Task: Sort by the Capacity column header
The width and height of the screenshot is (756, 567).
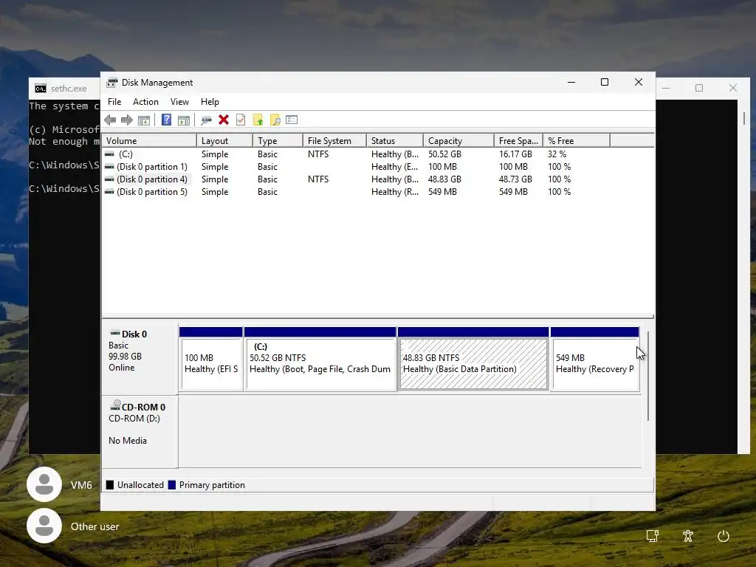Action: click(x=458, y=141)
